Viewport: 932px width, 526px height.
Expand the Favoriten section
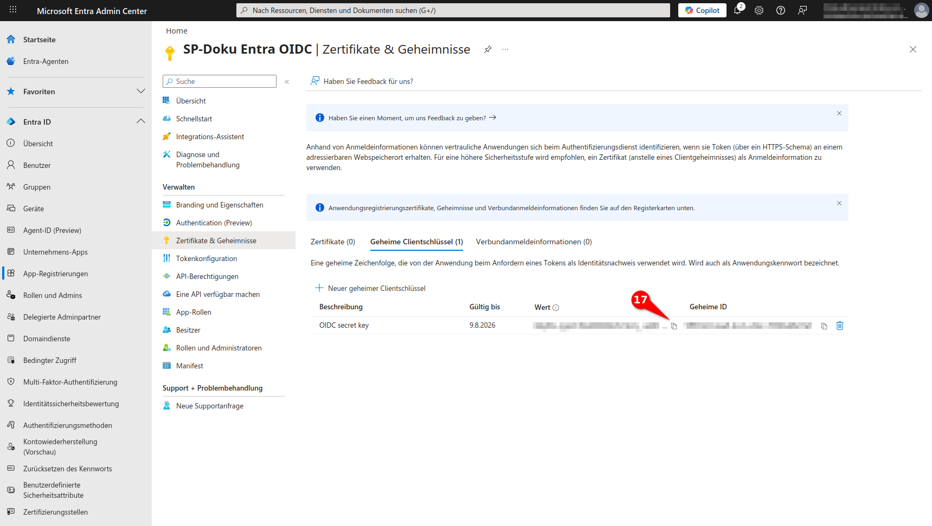140,91
